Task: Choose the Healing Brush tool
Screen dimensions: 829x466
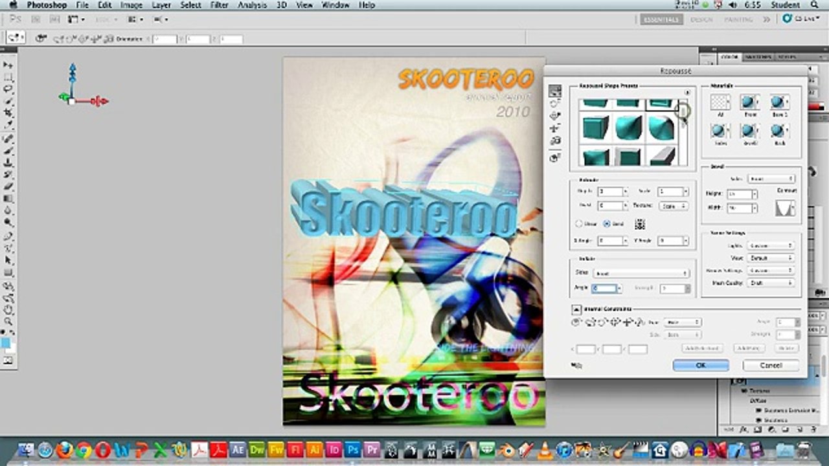Action: [8, 139]
